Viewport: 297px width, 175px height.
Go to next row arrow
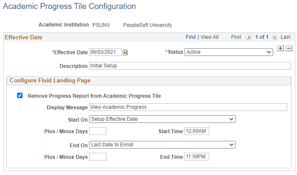tap(275, 37)
